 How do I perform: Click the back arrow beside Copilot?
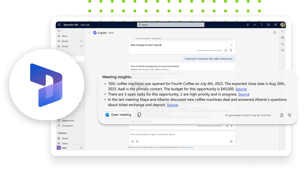(x=89, y=33)
